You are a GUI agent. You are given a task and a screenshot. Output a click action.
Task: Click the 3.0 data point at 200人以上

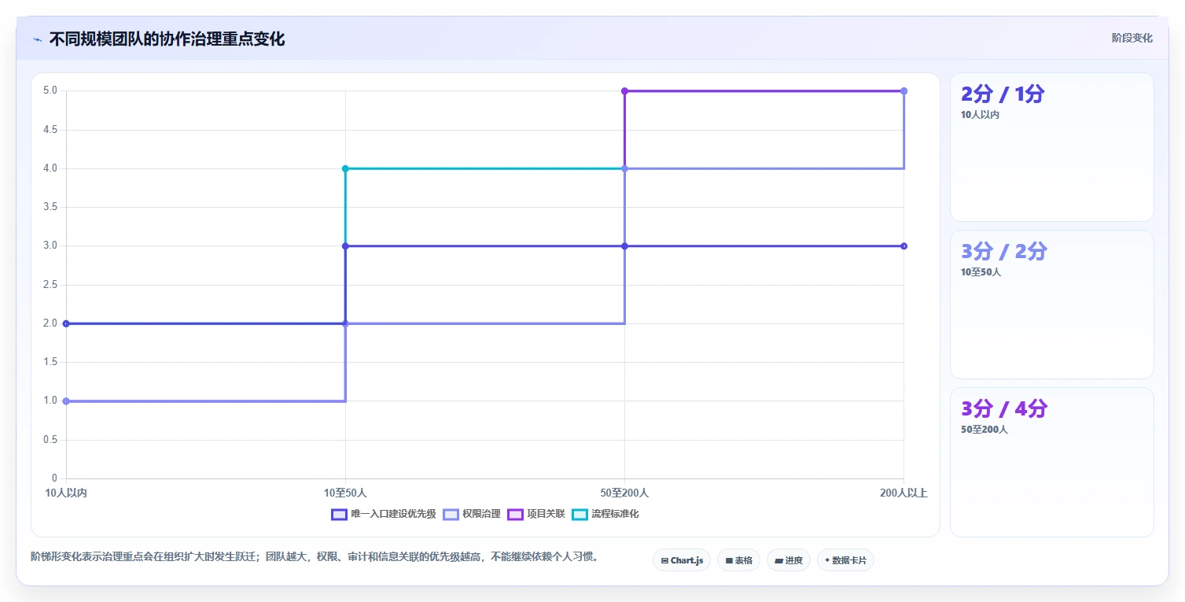click(x=903, y=246)
